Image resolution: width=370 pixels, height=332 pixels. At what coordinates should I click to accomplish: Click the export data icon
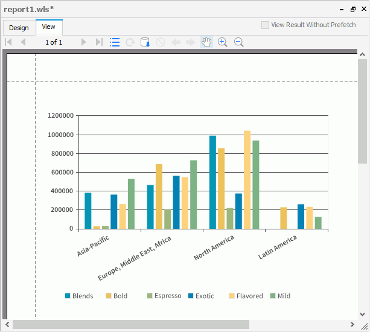point(145,42)
